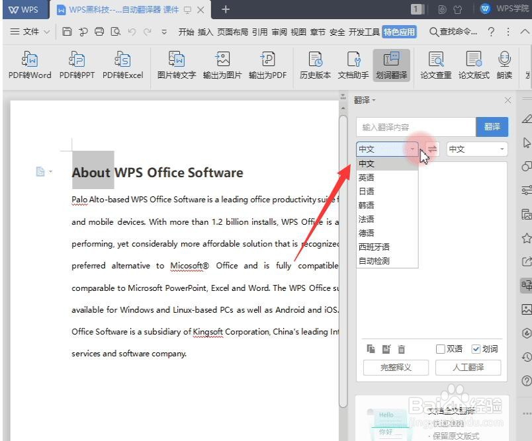Uncheck the 划词 option
The image size is (532, 441).
click(476, 348)
